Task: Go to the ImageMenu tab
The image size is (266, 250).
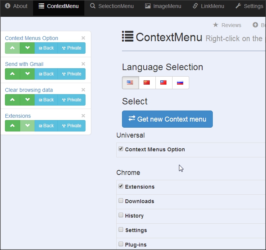Action: click(x=163, y=6)
